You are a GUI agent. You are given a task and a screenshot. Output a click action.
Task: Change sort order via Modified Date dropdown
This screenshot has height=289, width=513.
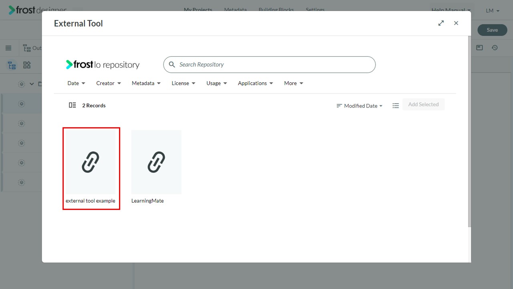coord(360,106)
